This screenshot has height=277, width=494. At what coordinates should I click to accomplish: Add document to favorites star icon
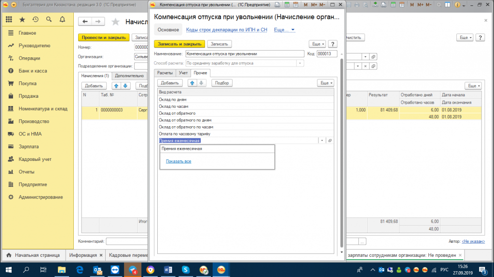coord(116,22)
